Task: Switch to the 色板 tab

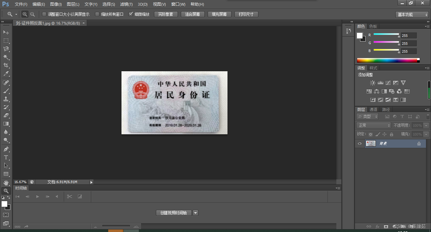Action: pos(373,26)
